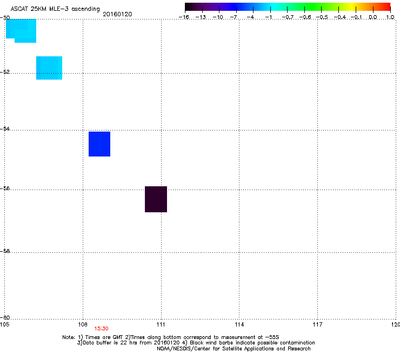Click the dark purple data cell near 111
Image resolution: width=400 pixels, height=352 pixels.
(156, 199)
